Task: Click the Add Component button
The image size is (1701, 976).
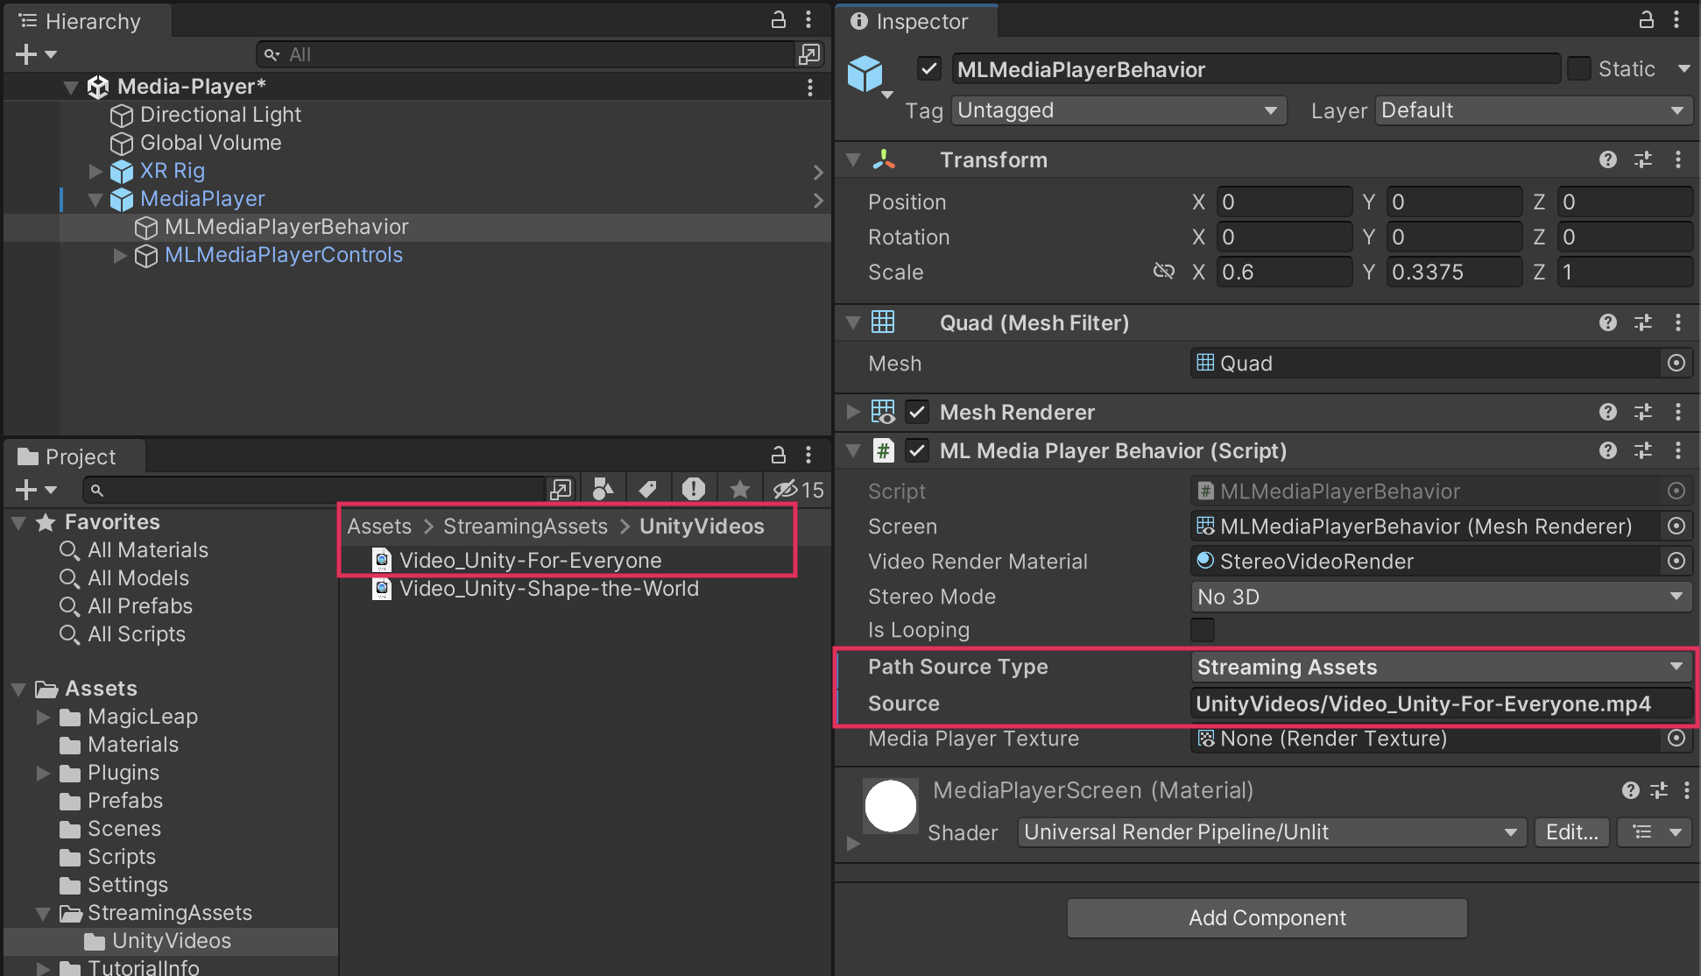Action: click(x=1267, y=917)
